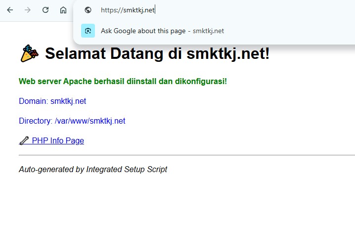The height and width of the screenshot is (227, 355).
Task: Click the pencil emoji beside PHP Info
Action: point(24,141)
